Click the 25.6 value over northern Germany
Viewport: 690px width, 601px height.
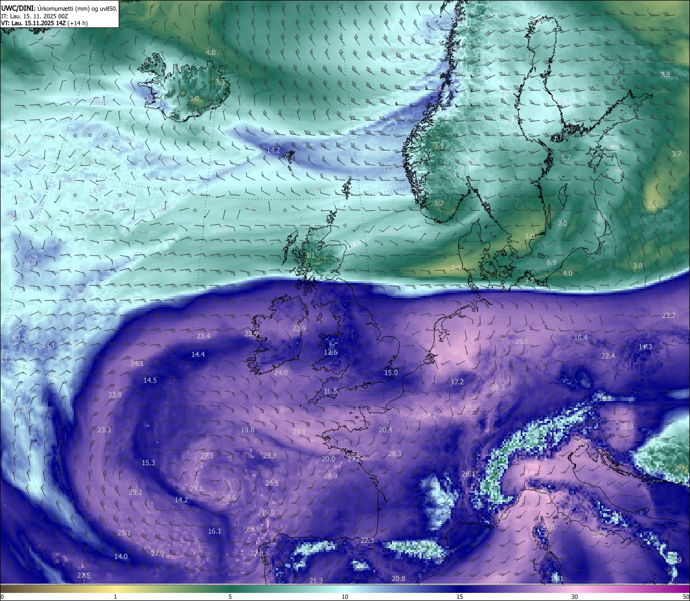[x=522, y=341]
